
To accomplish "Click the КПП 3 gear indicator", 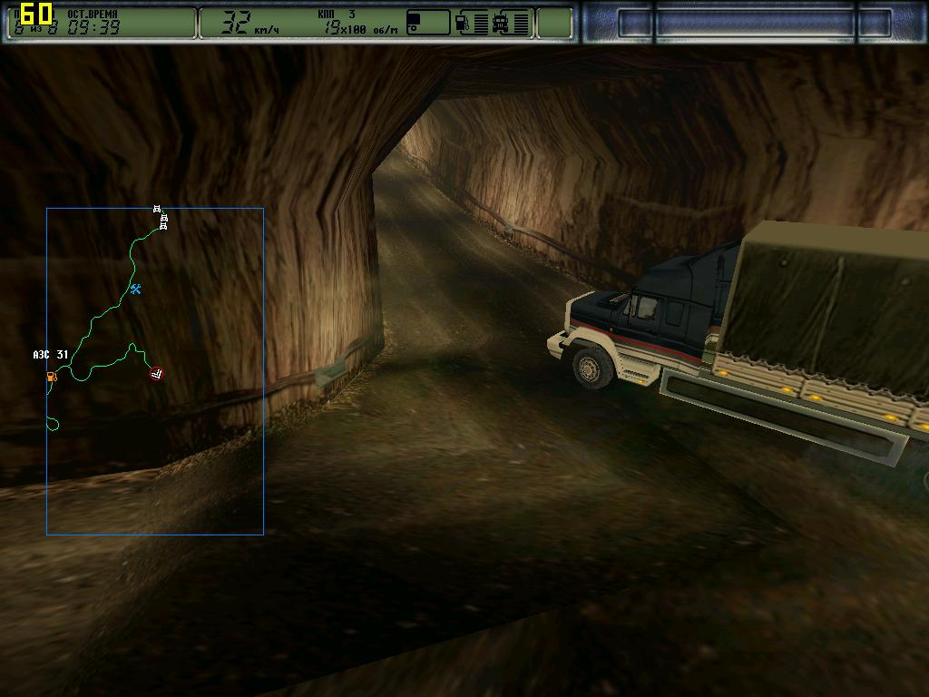I will point(337,15).
